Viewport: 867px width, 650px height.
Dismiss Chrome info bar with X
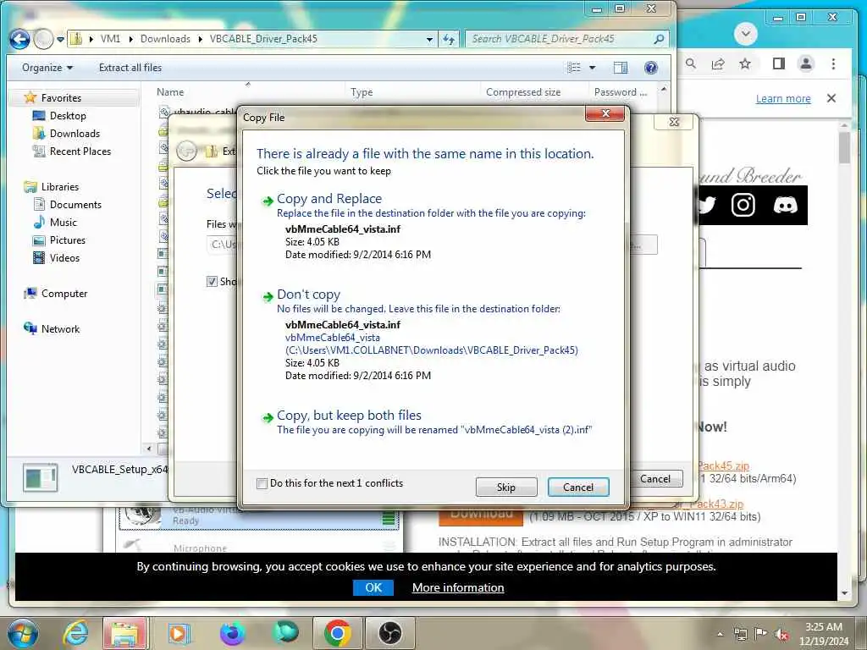[831, 98]
